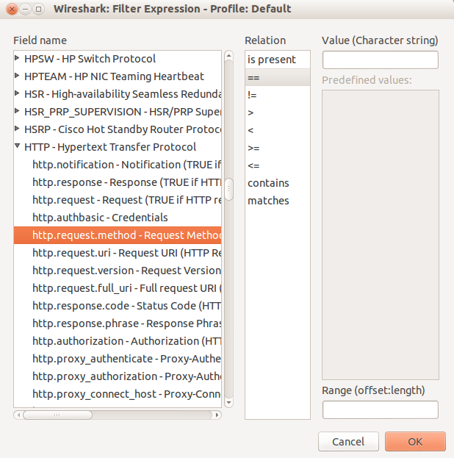This screenshot has width=454, height=458.
Task: Choose the 'matches' relation
Action: pyautogui.click(x=278, y=201)
